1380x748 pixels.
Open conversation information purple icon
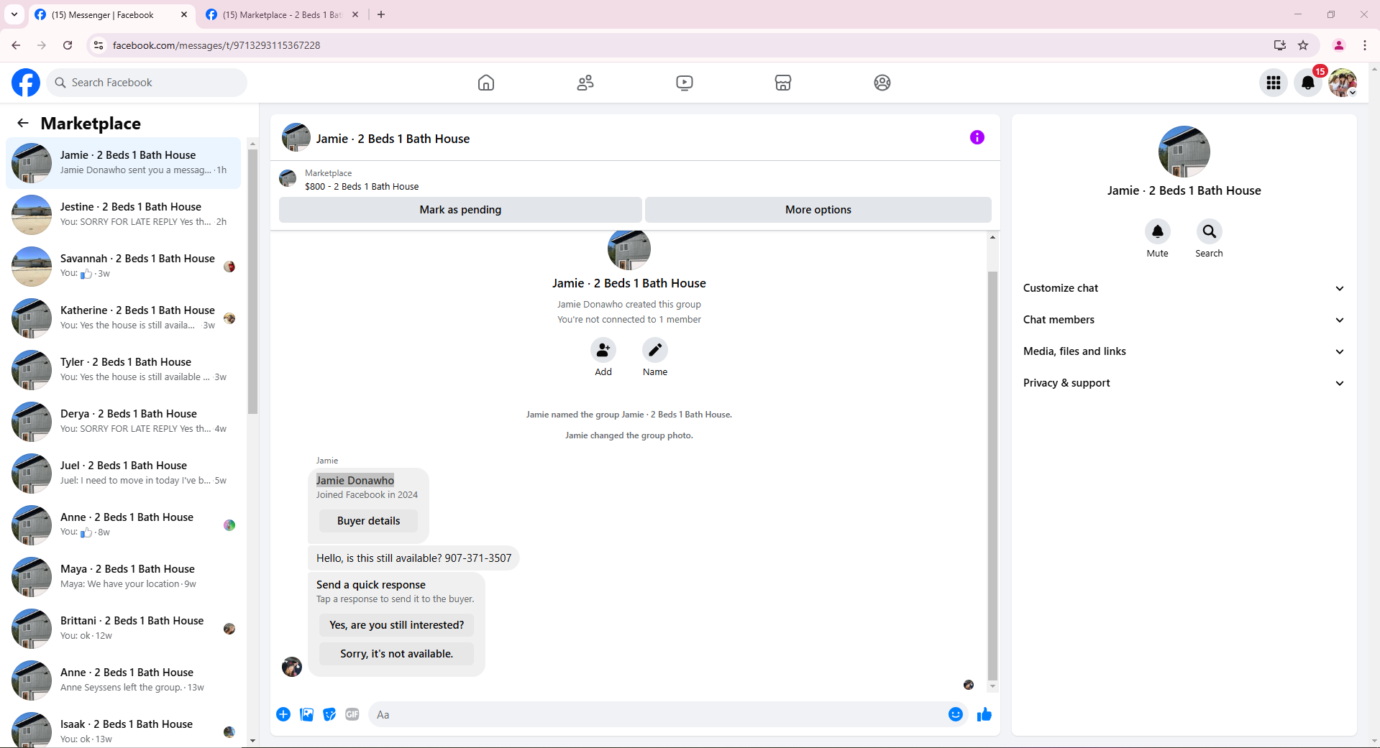coord(977,137)
